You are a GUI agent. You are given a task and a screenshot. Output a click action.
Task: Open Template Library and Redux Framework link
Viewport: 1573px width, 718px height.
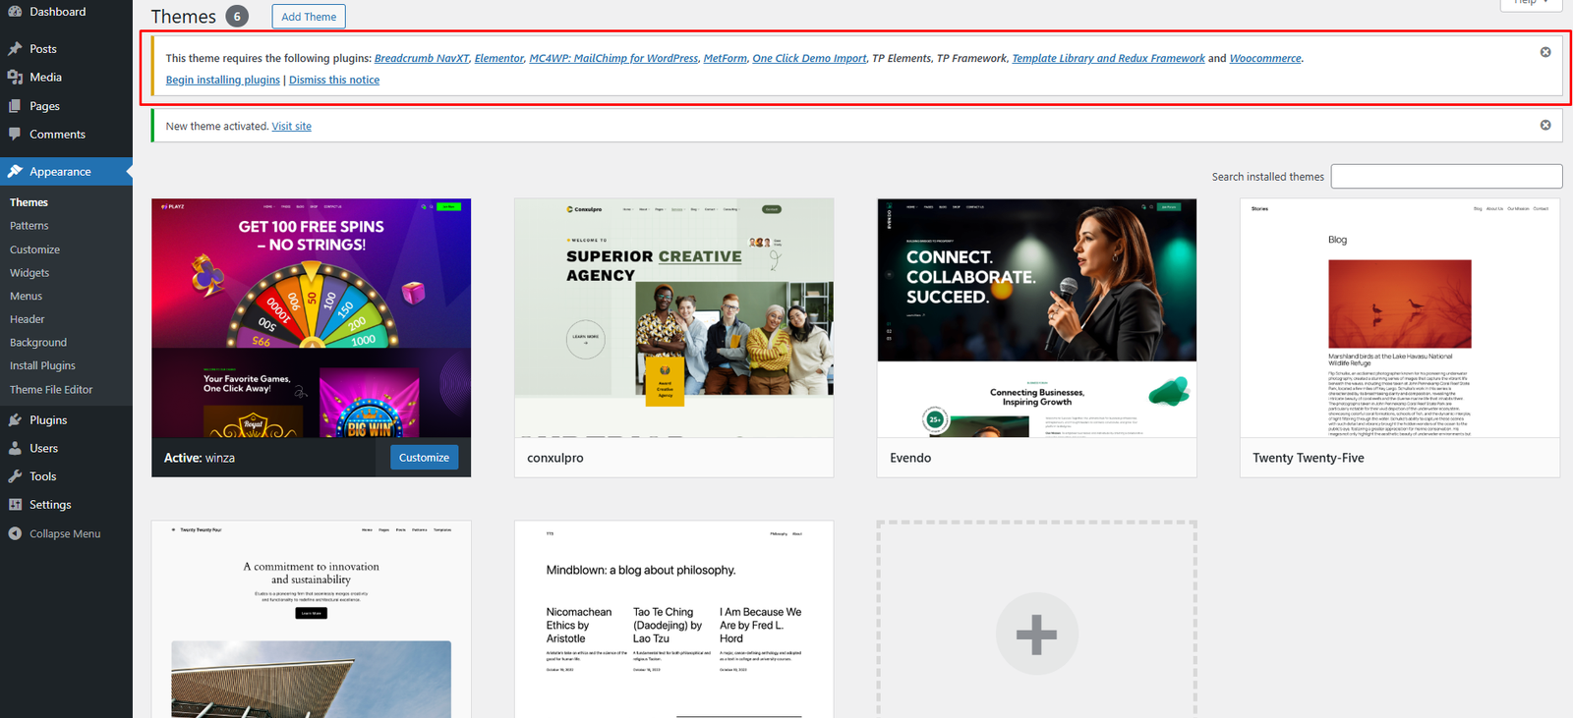point(1108,59)
